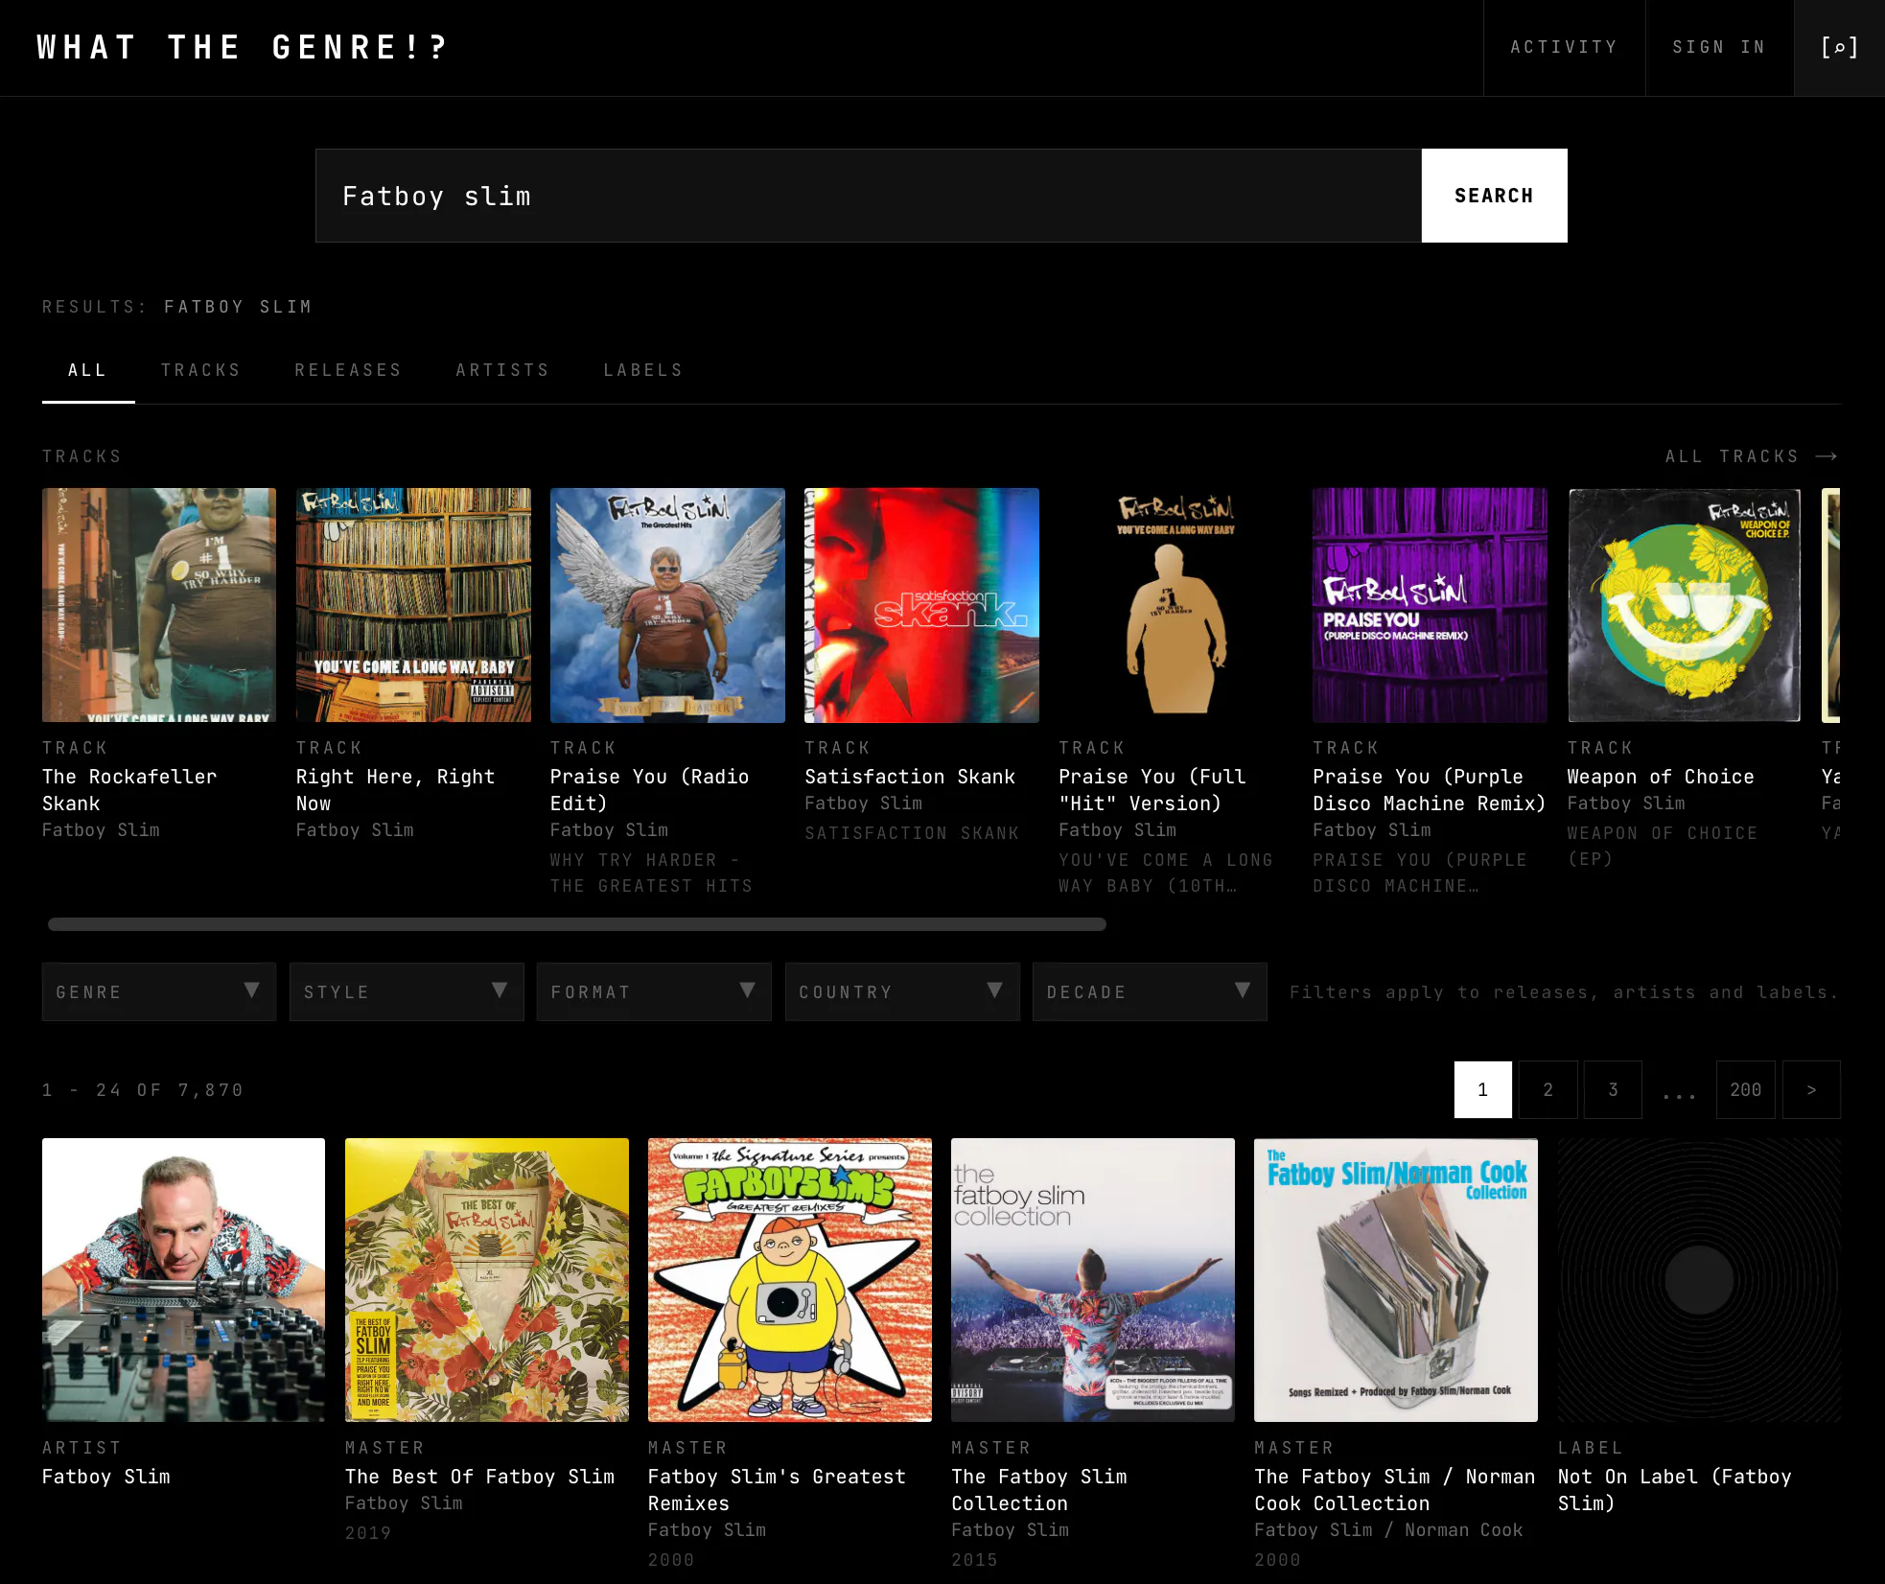The width and height of the screenshot is (1885, 1584).
Task: Expand the Country filter dropdown
Action: 902,991
